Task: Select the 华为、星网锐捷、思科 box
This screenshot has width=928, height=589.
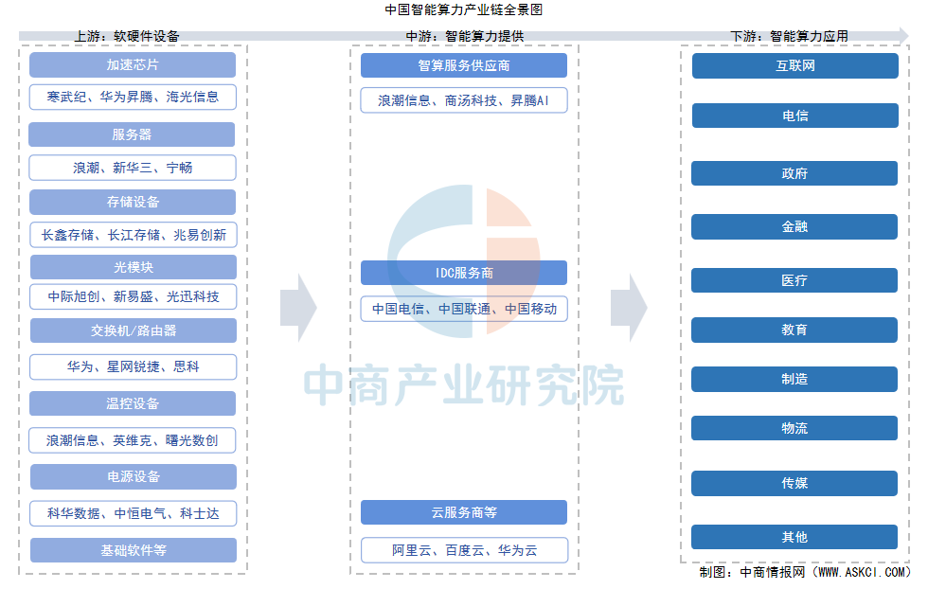Action: pos(134,367)
